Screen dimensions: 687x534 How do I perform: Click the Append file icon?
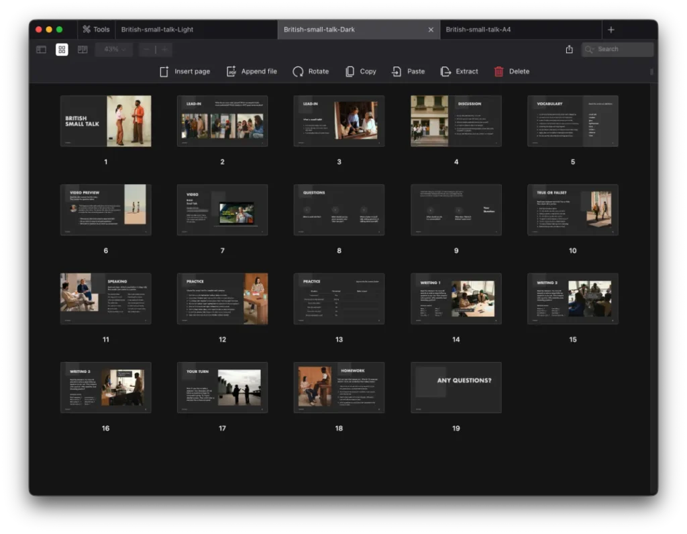pyautogui.click(x=231, y=71)
